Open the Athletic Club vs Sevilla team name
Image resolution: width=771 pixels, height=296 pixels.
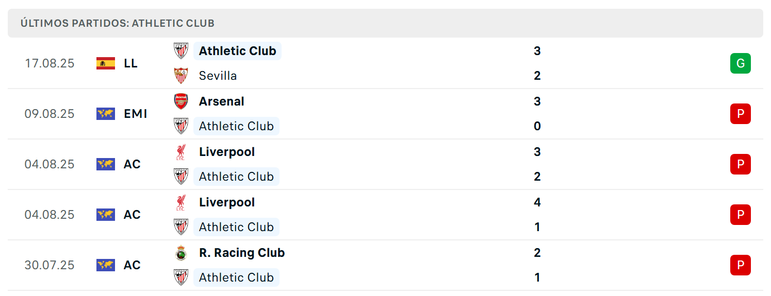pyautogui.click(x=237, y=51)
